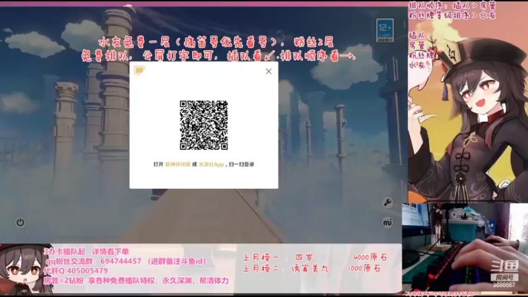Click the QR code image

pos(204,125)
